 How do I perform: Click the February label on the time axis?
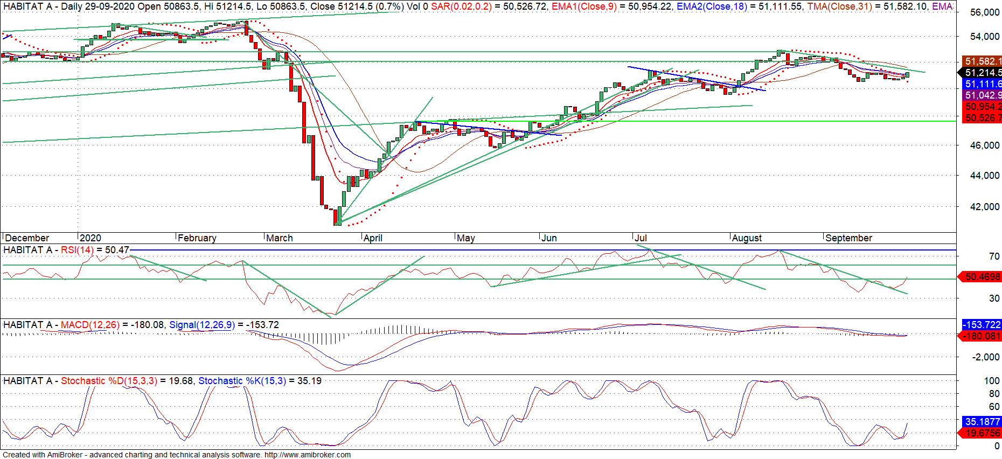[197, 238]
